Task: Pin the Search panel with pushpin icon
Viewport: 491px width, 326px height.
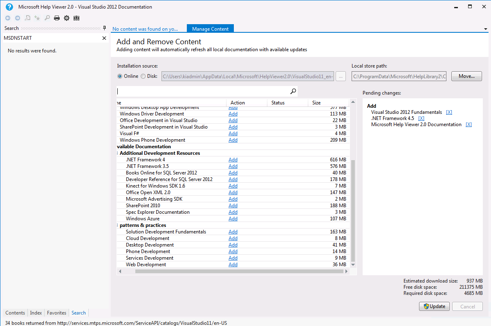Action: click(x=104, y=28)
